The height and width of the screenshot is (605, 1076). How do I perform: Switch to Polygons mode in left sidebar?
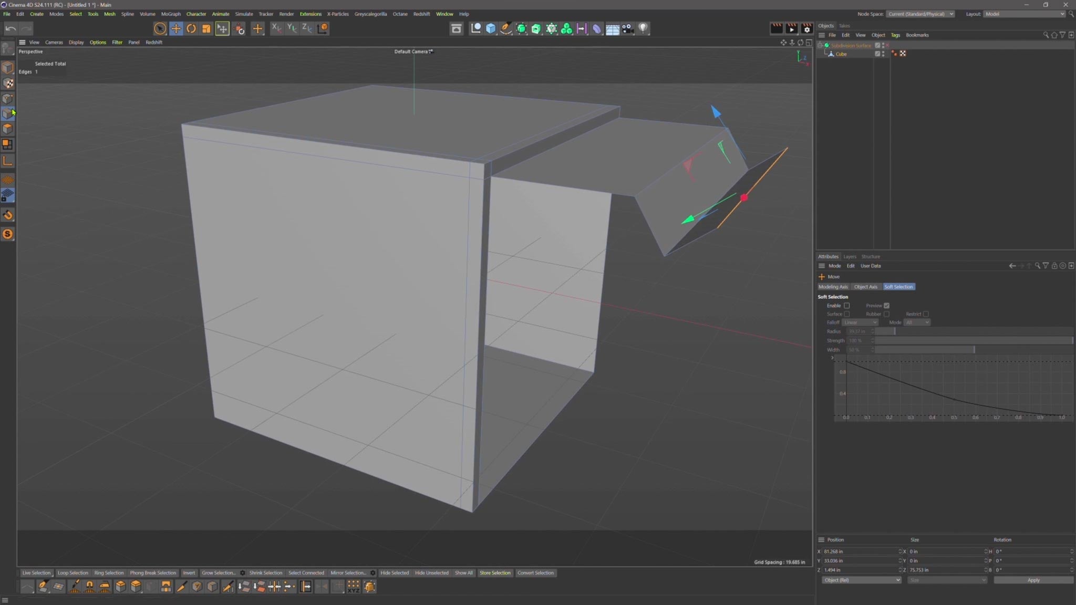coord(8,129)
